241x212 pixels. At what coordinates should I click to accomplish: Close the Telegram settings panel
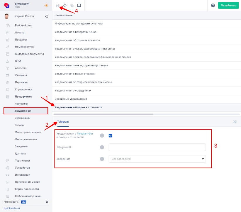click(x=235, y=122)
